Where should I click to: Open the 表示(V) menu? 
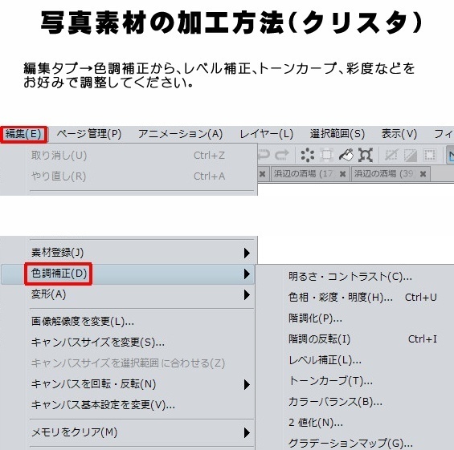[x=399, y=134]
